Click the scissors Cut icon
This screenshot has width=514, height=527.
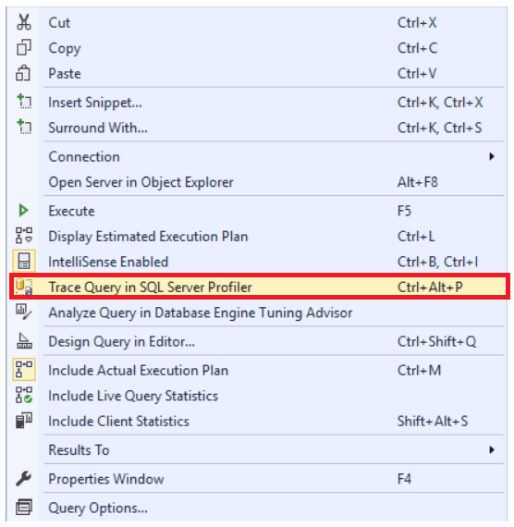point(24,22)
